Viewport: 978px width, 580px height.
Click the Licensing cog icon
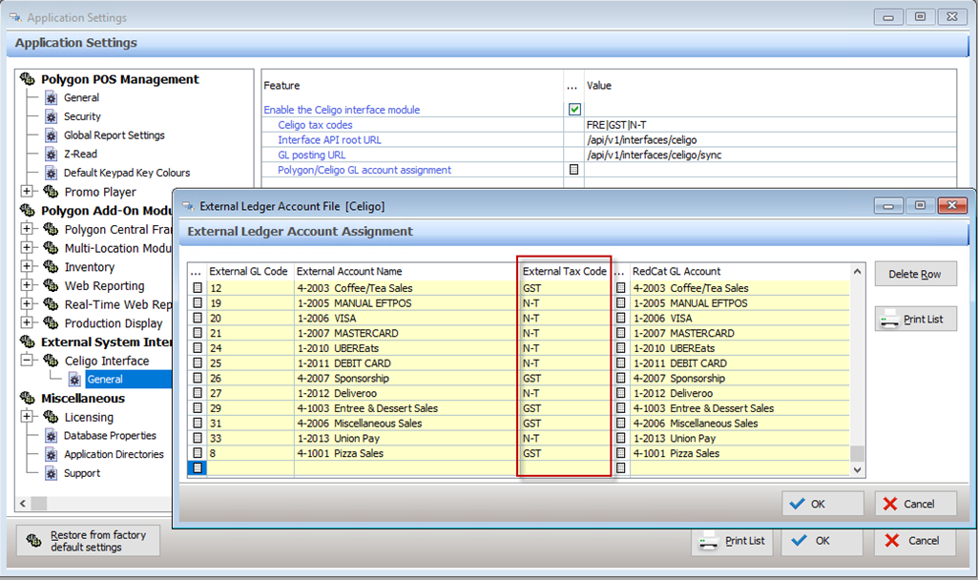(x=51, y=417)
